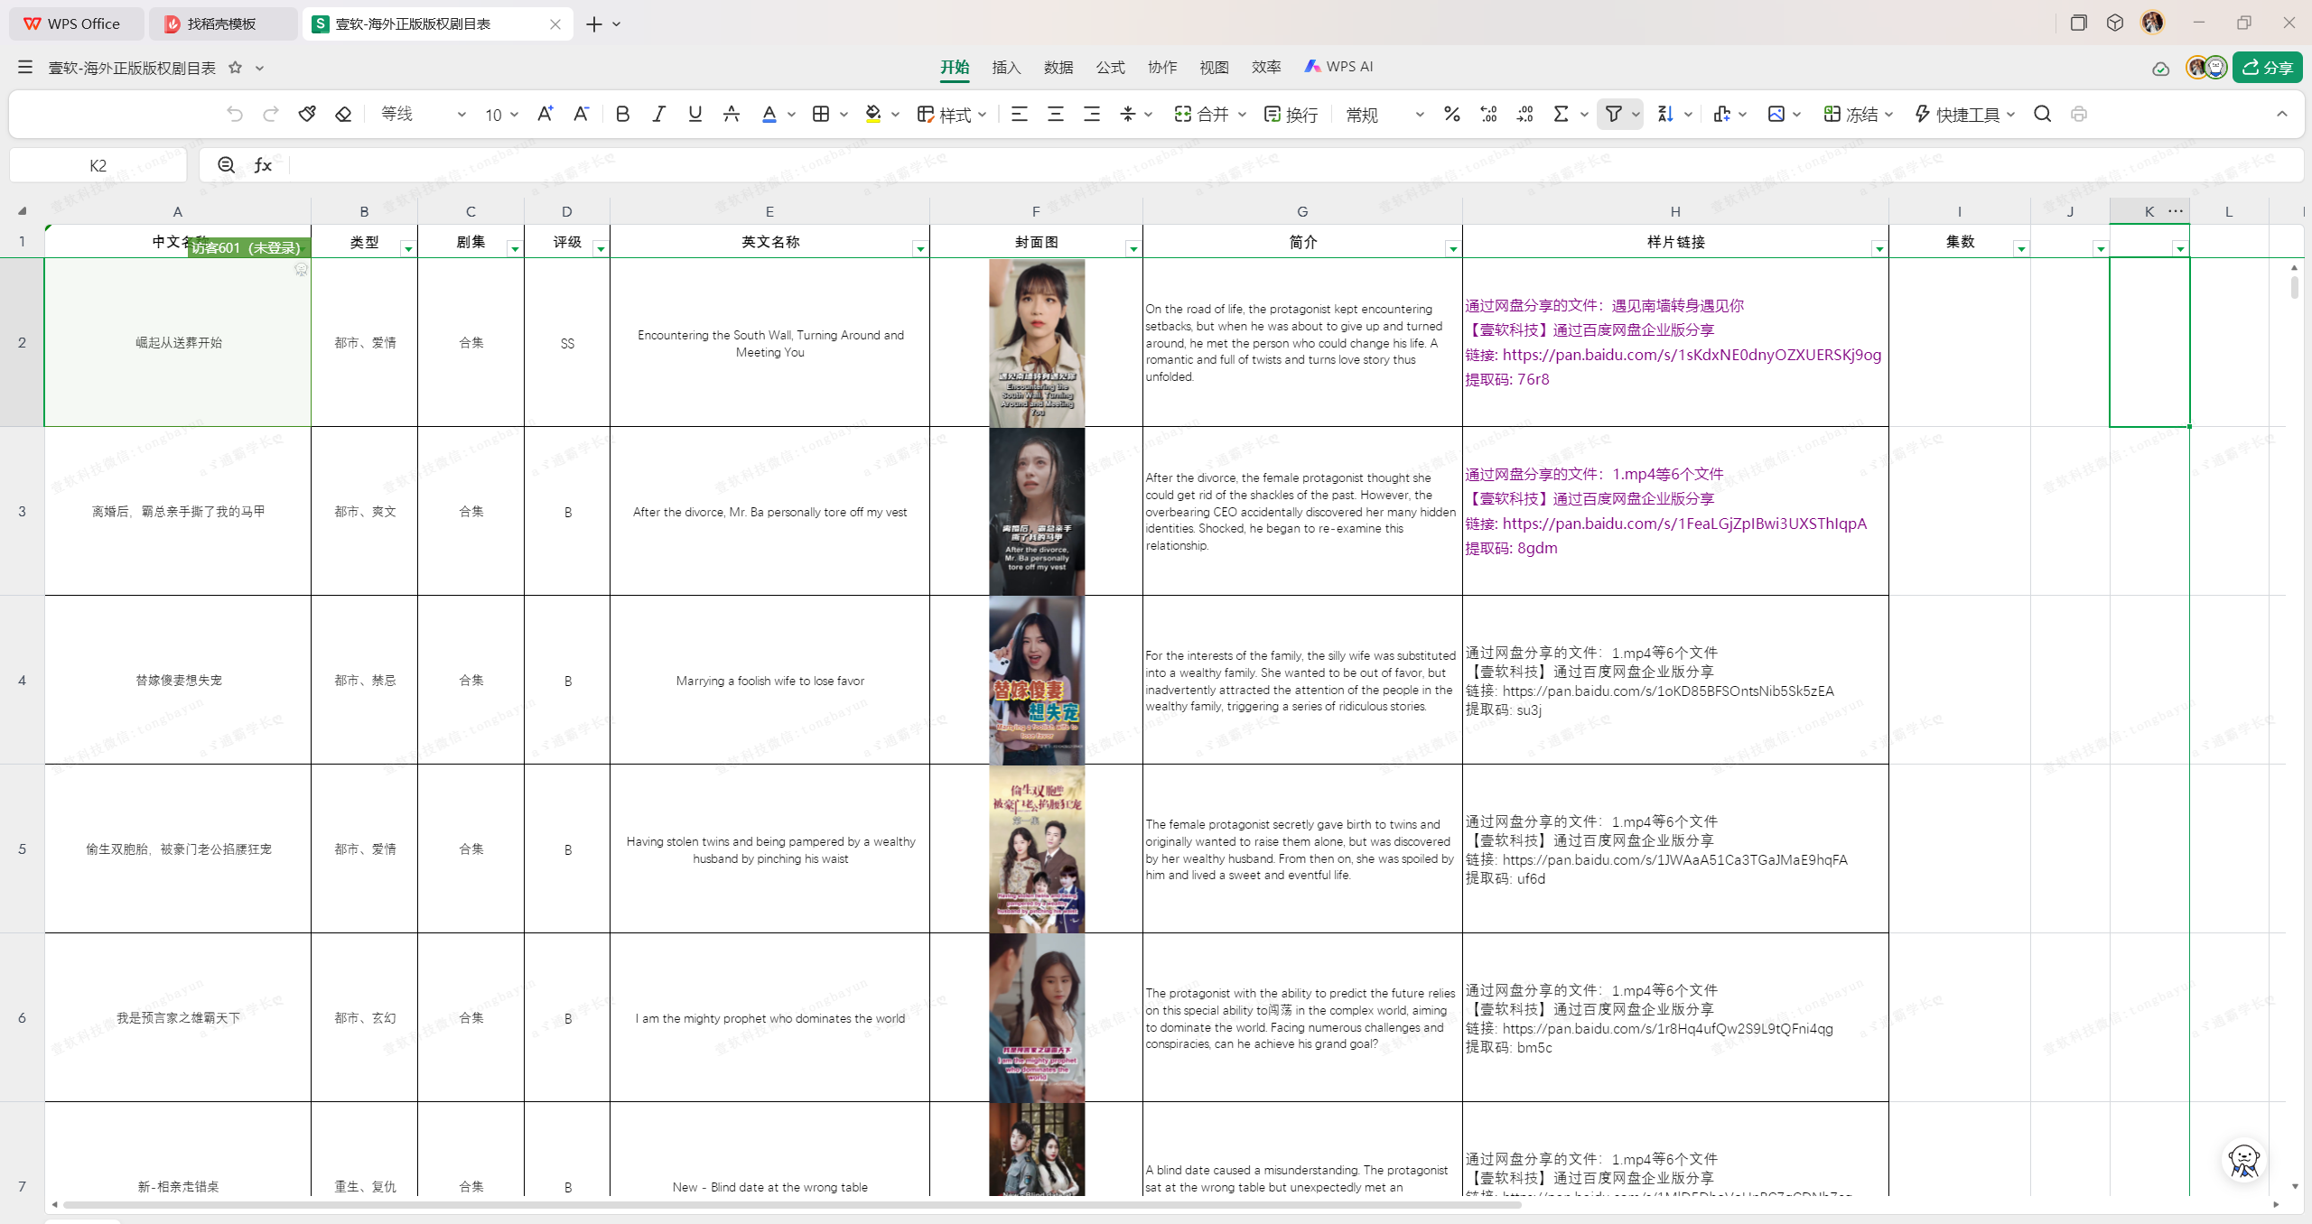
Task: Open the 常规 number format dropdown
Action: [x=1419, y=115]
